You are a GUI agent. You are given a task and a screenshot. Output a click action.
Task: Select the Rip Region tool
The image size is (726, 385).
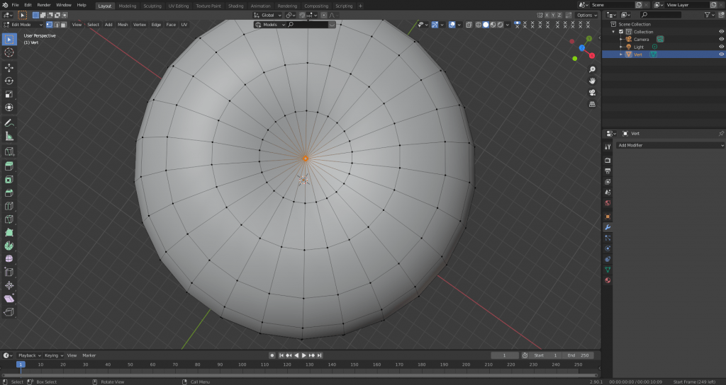point(9,312)
